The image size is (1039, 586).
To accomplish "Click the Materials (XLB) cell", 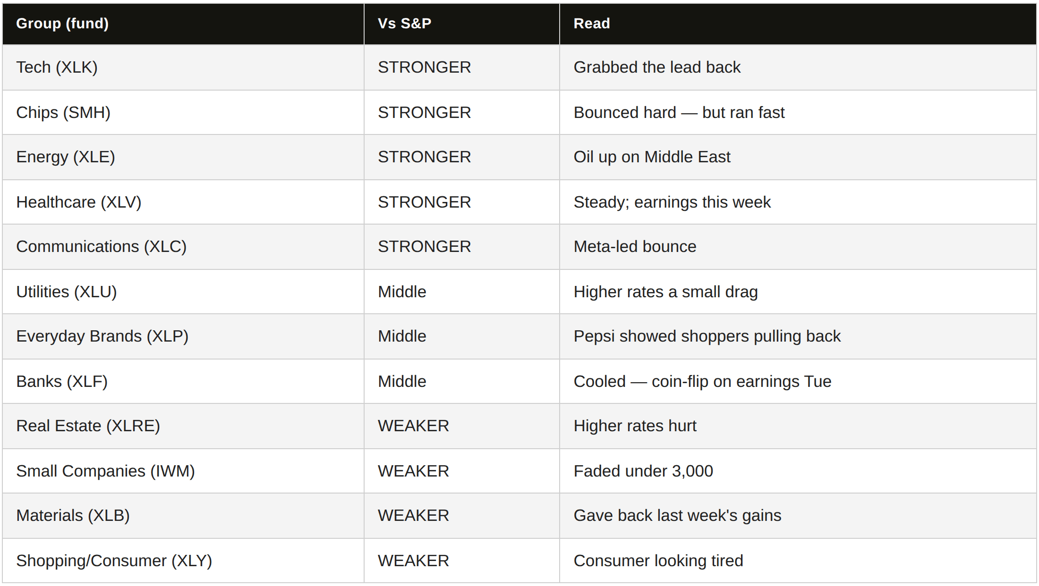I will (183, 516).
